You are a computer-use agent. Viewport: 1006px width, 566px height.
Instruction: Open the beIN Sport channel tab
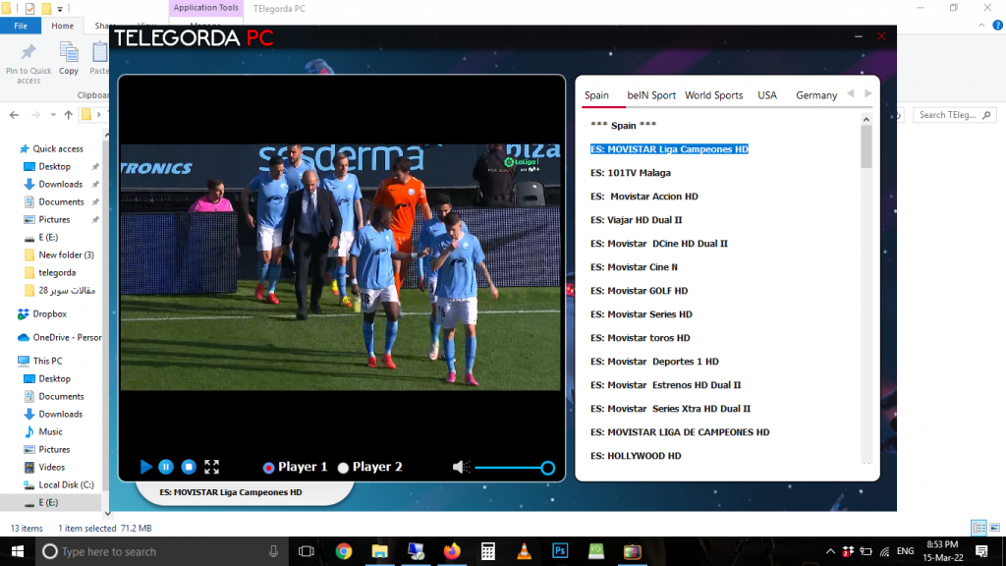[x=651, y=95]
